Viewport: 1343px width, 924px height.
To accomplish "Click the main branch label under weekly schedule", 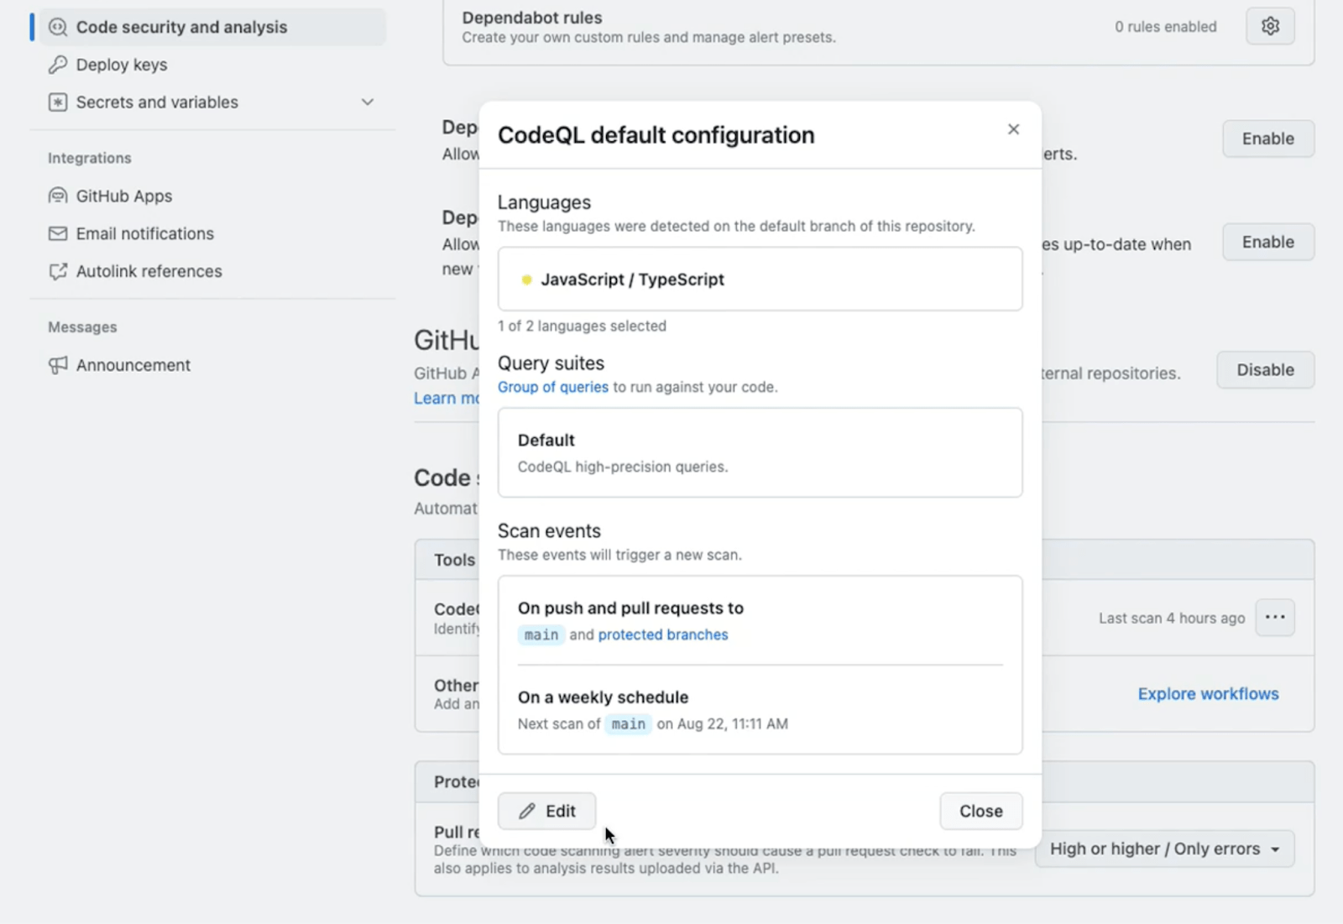I will pos(628,724).
